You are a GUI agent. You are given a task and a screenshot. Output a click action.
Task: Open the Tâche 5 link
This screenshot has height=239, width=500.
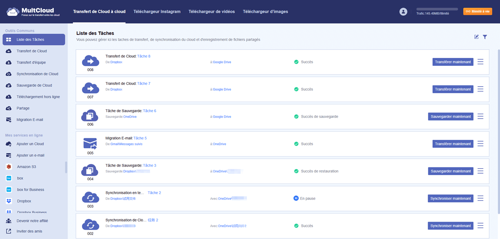tap(140, 138)
